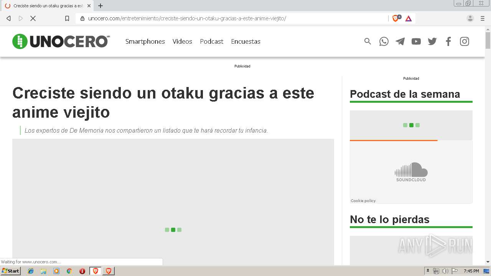
Task: Go back to the previous page
Action: (x=8, y=18)
